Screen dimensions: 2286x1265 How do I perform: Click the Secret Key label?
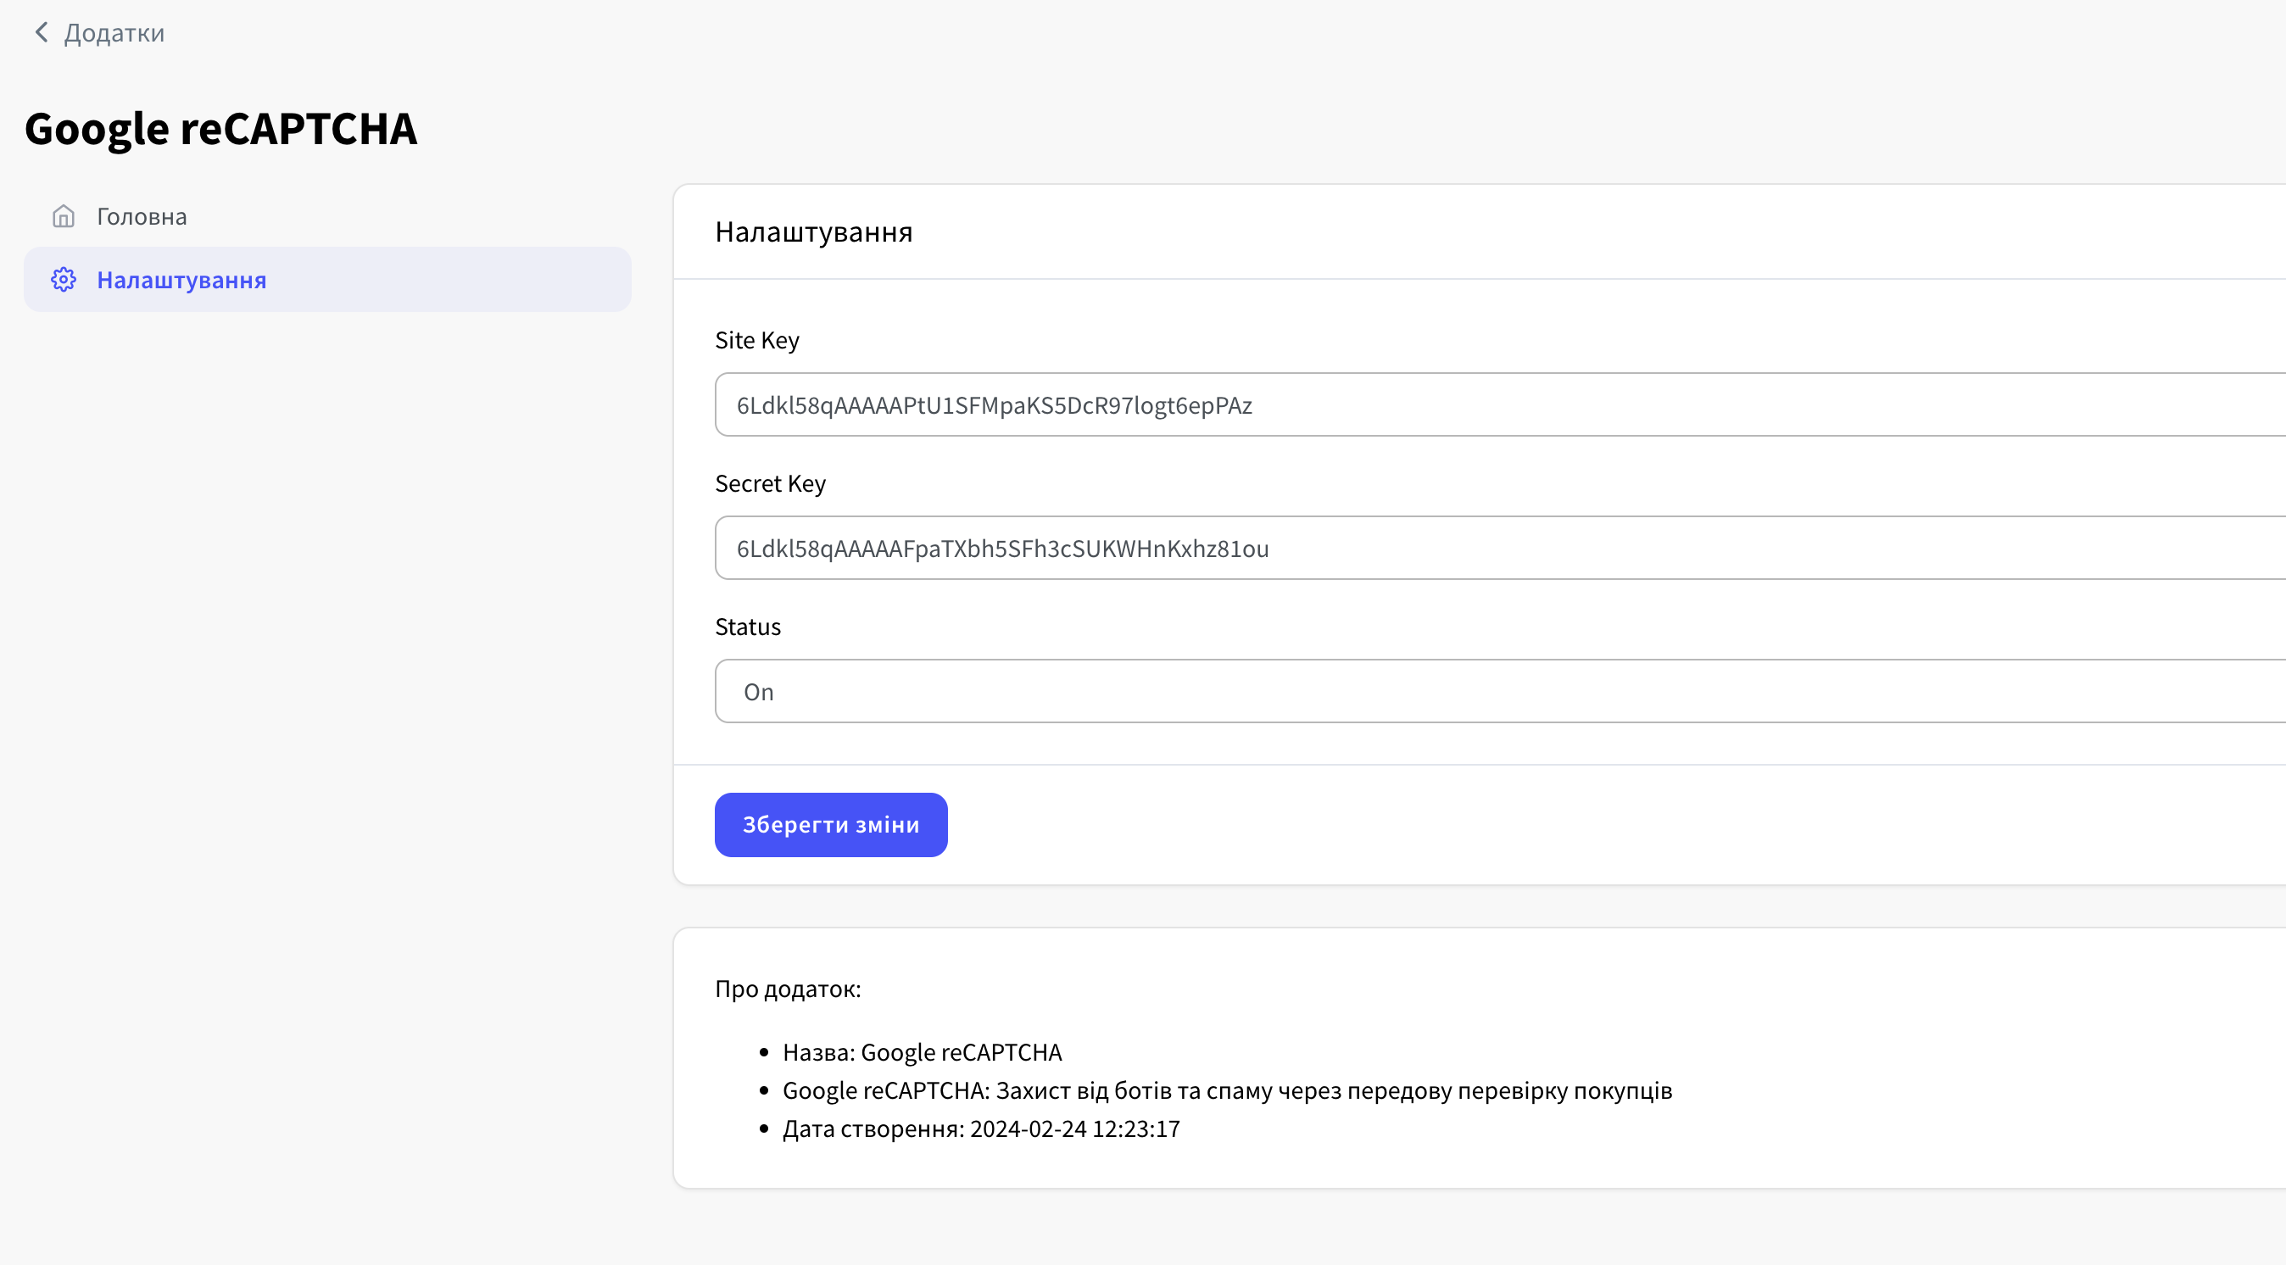click(770, 484)
